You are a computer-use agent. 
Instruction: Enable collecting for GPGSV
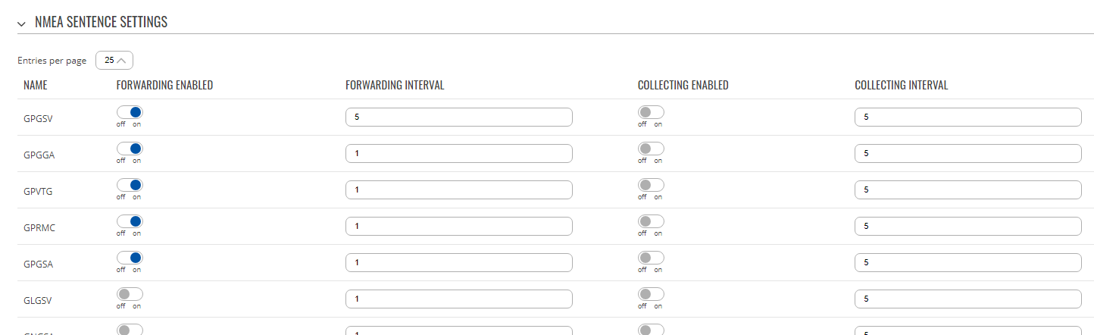click(651, 112)
